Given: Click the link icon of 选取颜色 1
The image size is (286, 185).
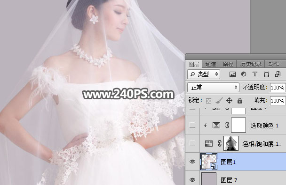Looking at the screenshot, I should click(x=227, y=125).
